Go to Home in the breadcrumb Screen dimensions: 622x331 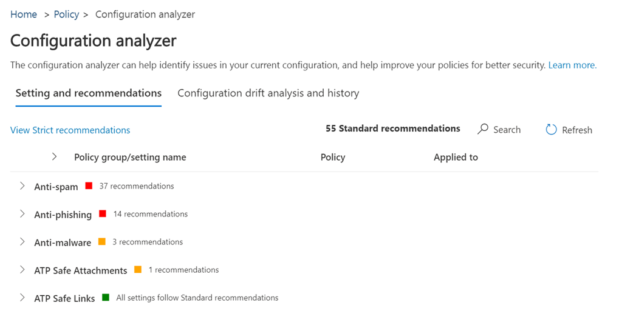coord(24,15)
